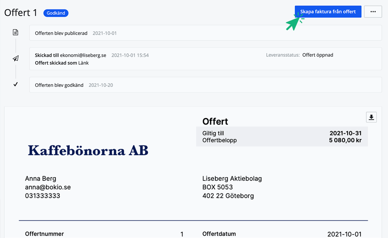
Task: Click the Giltig till date 2021-10-31
Action: pos(345,133)
